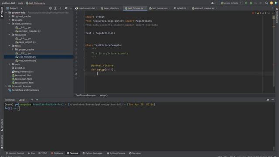Screen dimensions: 279x157
Task: Select testreport.html in project tree
Action: (23, 79)
